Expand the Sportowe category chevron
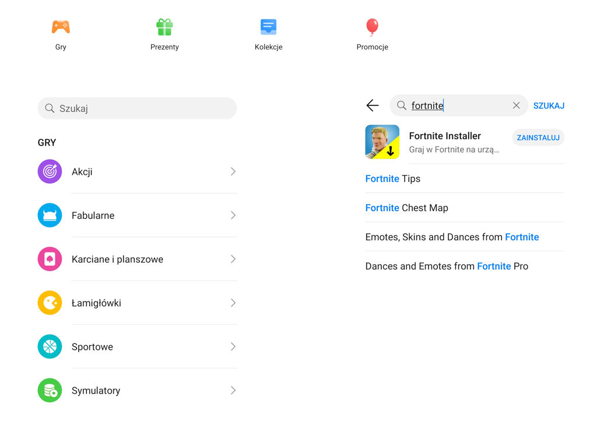 (233, 346)
